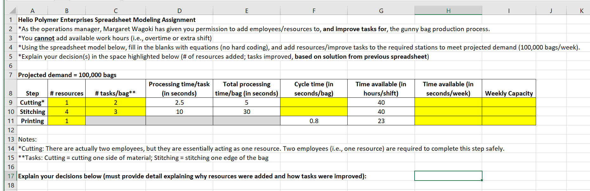Select row 17 header

(11, 176)
